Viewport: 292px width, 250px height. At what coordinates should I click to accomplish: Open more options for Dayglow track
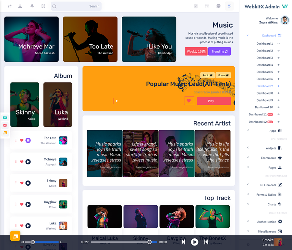pos(16,204)
